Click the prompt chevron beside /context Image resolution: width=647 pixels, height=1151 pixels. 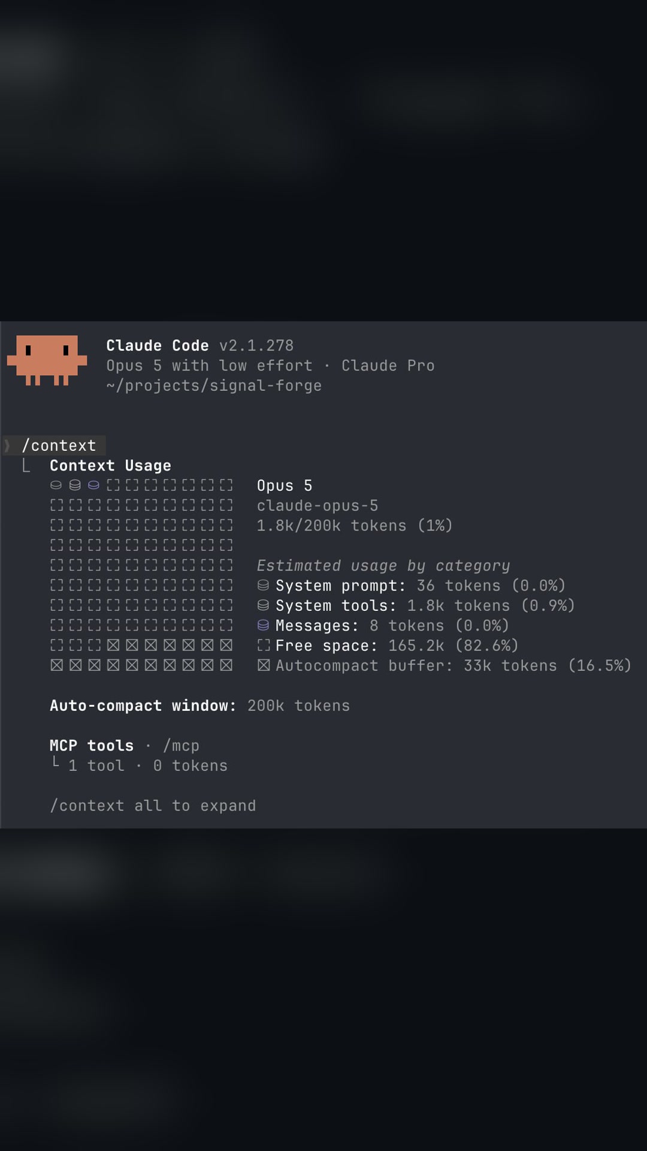point(8,445)
